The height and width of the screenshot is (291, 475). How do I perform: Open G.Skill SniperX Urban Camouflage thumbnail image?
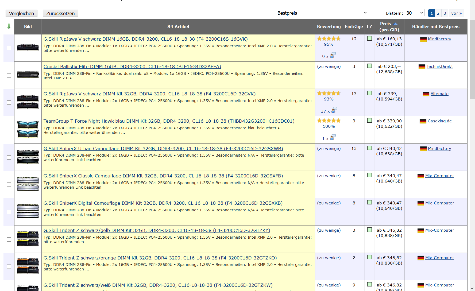click(x=28, y=157)
